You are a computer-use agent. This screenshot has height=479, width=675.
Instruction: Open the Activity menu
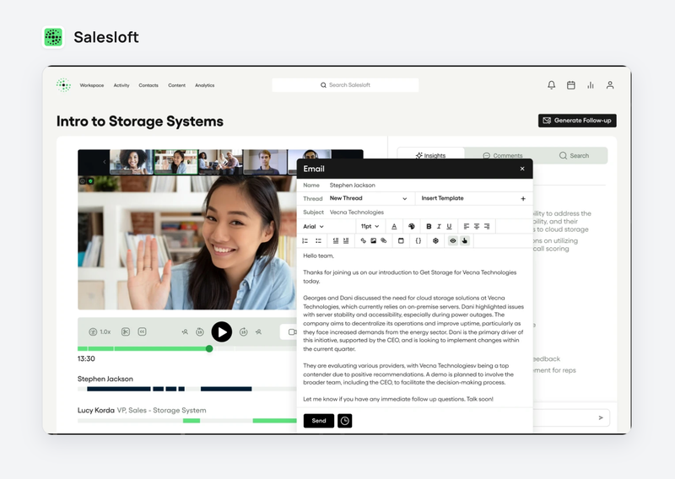coord(121,85)
